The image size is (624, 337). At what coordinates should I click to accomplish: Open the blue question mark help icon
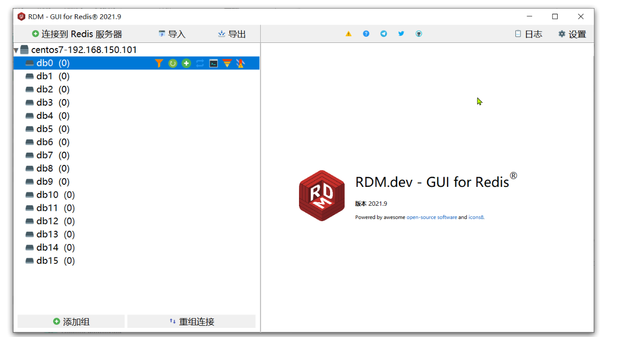click(366, 34)
